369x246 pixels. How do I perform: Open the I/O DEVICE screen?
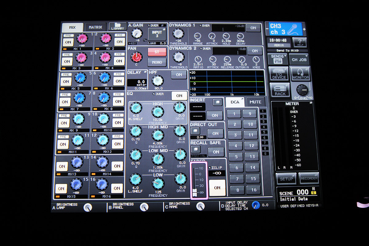click(279, 74)
